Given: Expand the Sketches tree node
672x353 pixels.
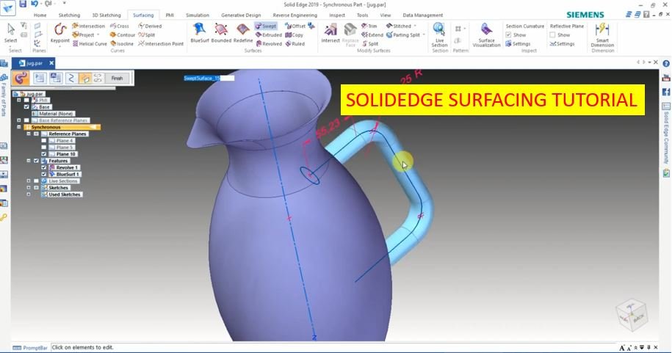Looking at the screenshot, I should 28,188.
